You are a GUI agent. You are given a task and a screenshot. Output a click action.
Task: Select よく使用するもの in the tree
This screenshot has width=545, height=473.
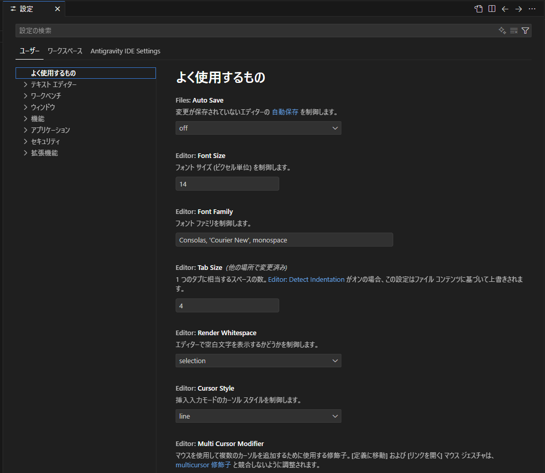(x=85, y=73)
